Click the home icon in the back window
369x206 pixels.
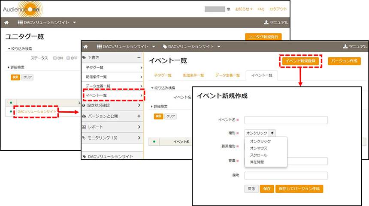[x=6, y=23]
